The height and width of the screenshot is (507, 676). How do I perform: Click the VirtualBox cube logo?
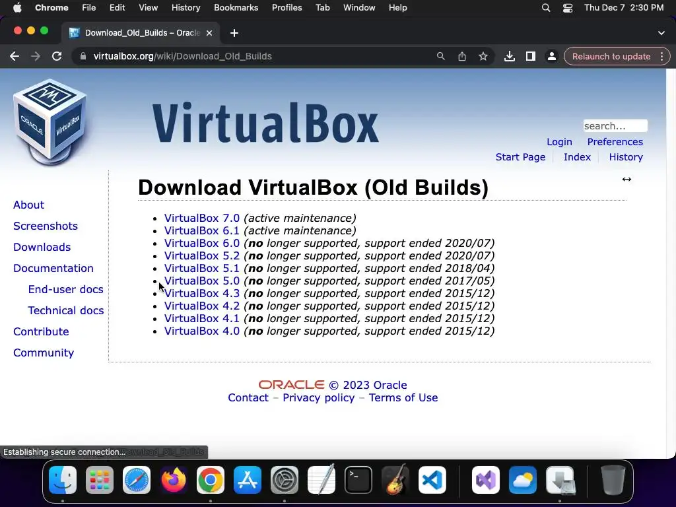[x=50, y=122]
